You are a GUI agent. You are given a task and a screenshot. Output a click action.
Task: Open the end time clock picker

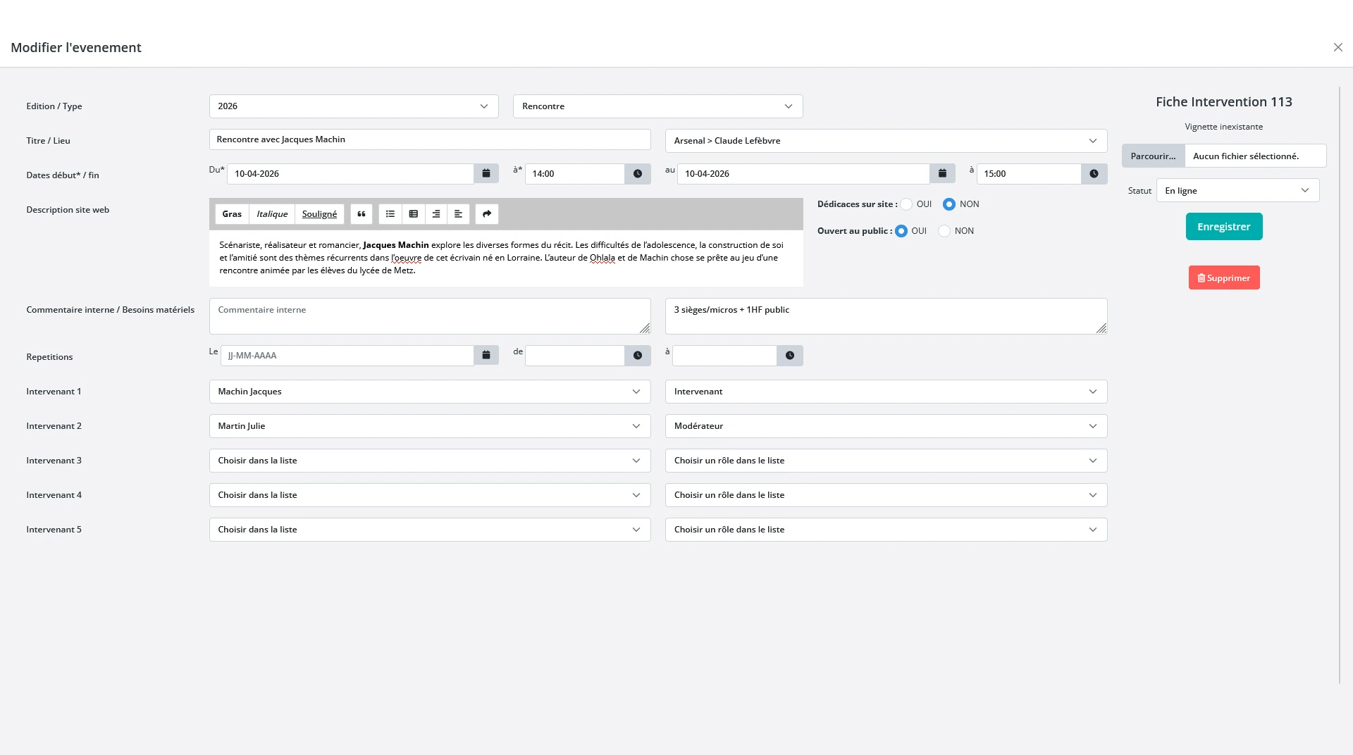click(1094, 174)
